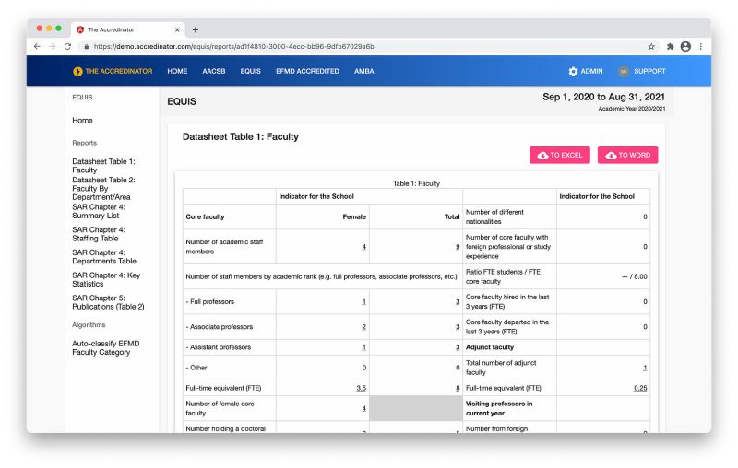Open the EQUIS navigation menu item

pyautogui.click(x=250, y=72)
